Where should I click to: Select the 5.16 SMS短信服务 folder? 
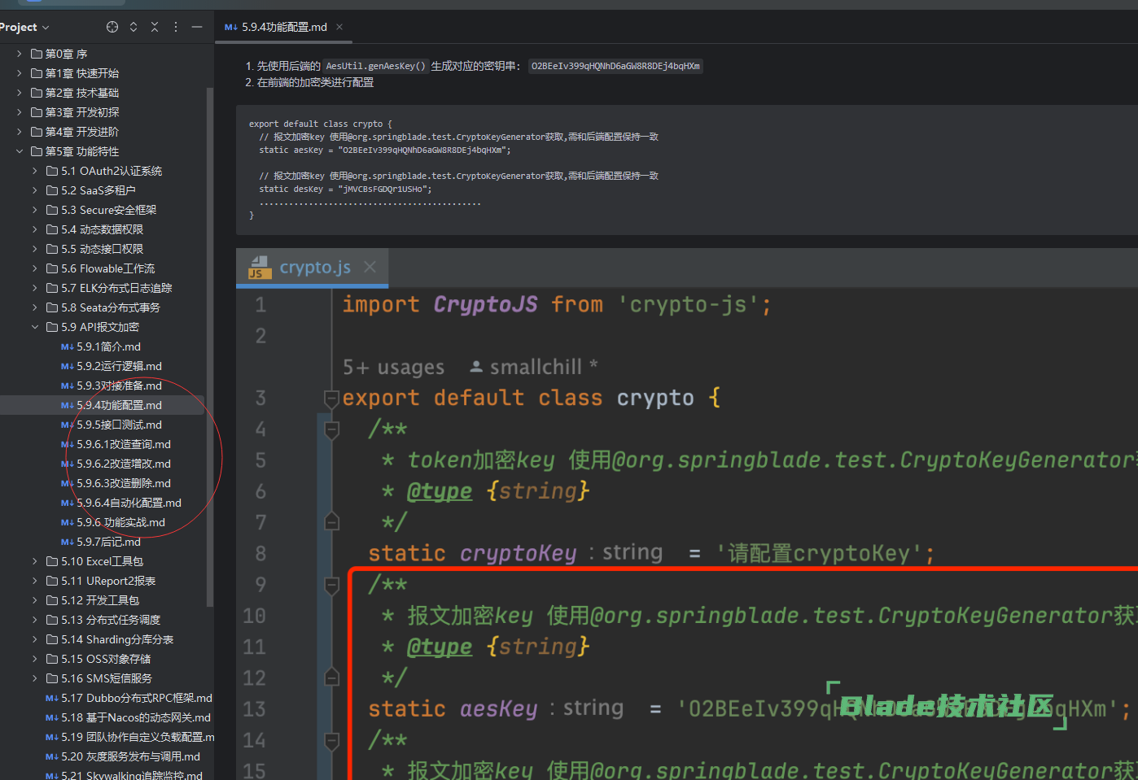(99, 678)
